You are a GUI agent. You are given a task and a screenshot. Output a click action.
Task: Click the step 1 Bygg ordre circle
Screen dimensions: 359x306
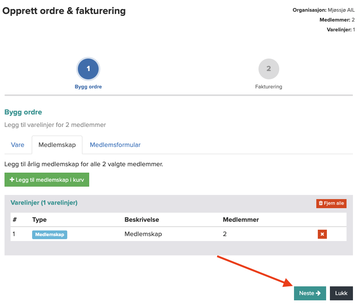(x=88, y=69)
